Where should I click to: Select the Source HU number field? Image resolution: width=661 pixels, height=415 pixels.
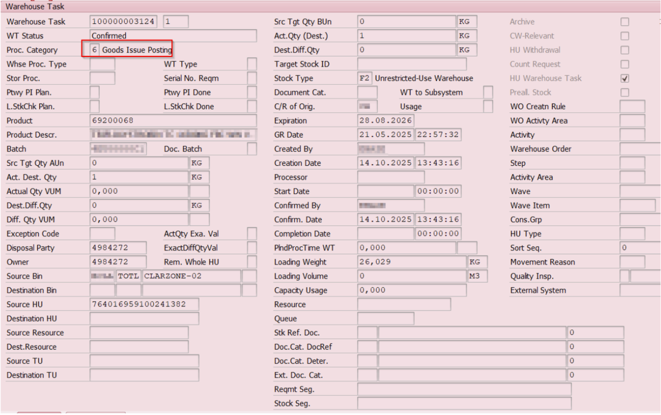(144, 304)
